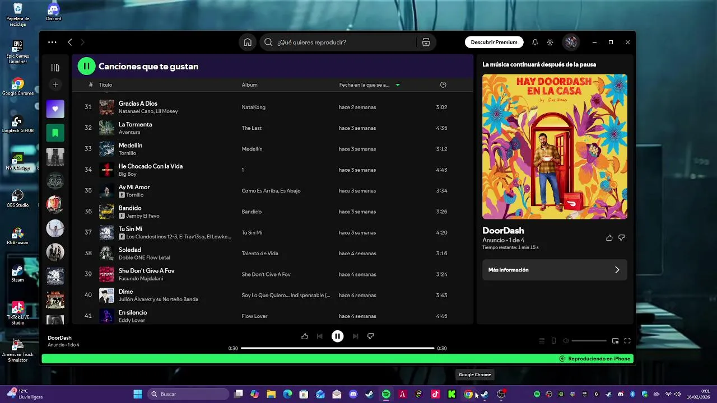Sort by duration clock icon
717x403 pixels.
point(443,85)
